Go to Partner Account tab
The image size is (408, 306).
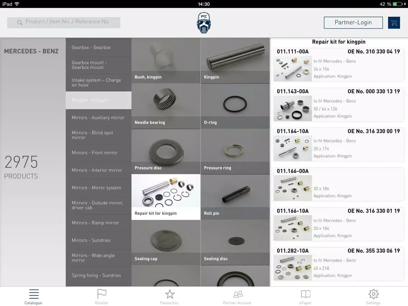click(x=237, y=297)
